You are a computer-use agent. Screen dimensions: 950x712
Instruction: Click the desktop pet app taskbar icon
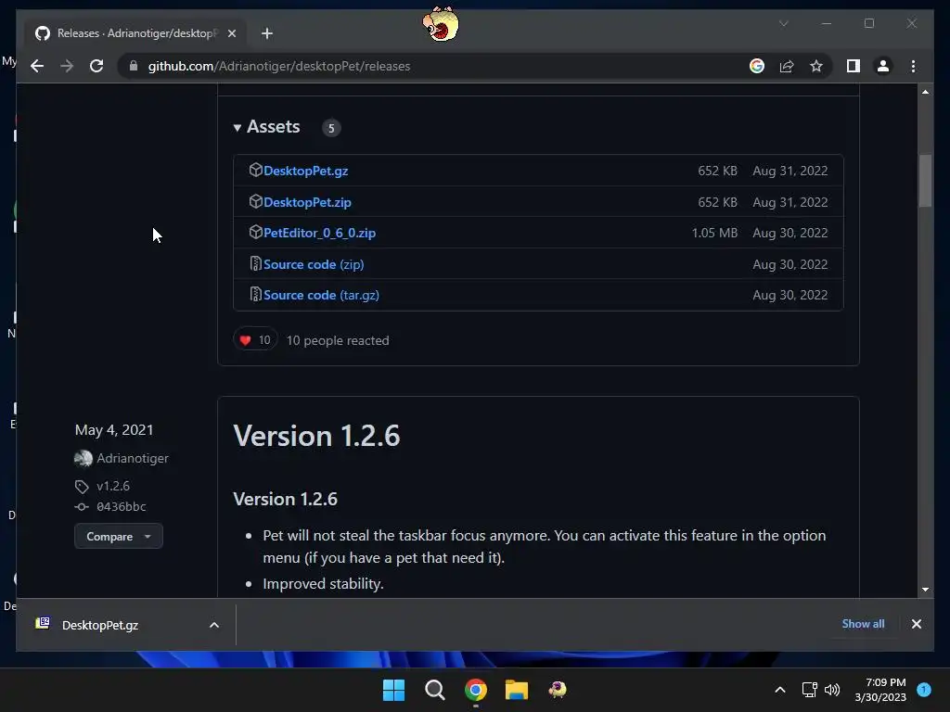tap(558, 690)
